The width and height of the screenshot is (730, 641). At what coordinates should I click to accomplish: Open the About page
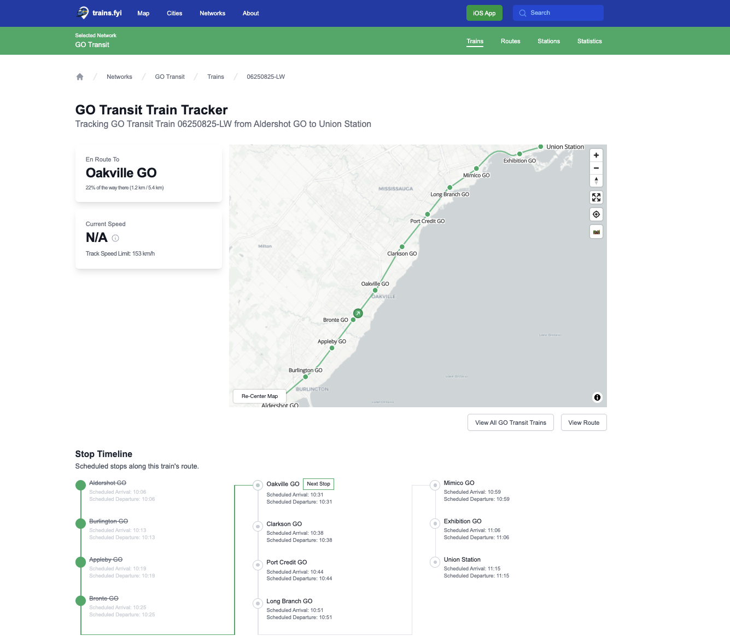tap(250, 13)
